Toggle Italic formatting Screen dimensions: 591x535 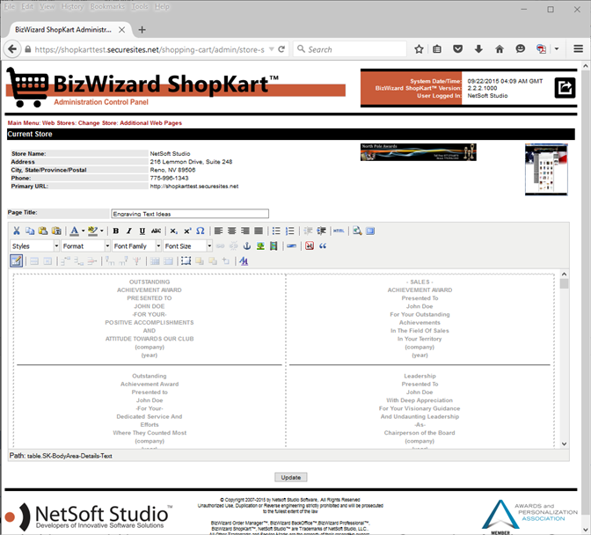129,231
